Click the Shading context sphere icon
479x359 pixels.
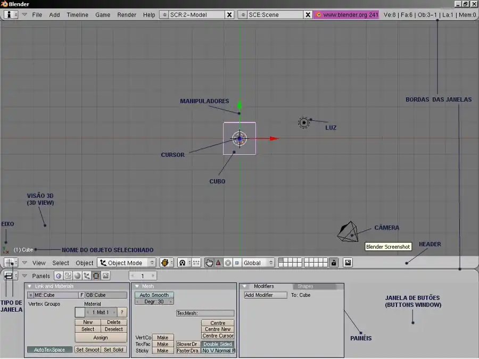coord(77,276)
